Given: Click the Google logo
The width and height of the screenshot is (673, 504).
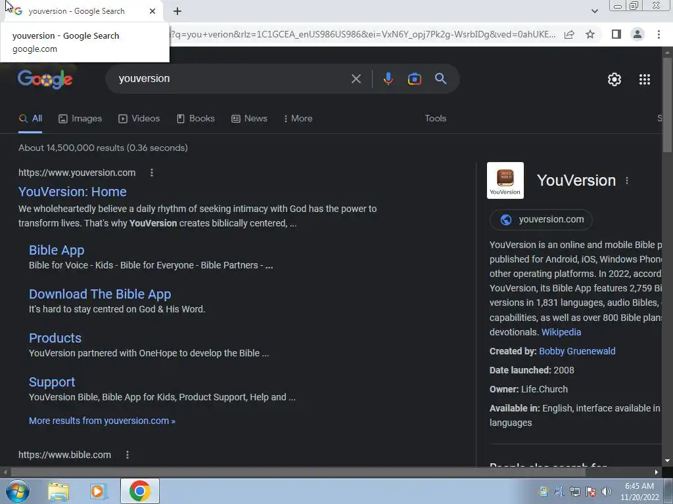Looking at the screenshot, I should [x=45, y=79].
